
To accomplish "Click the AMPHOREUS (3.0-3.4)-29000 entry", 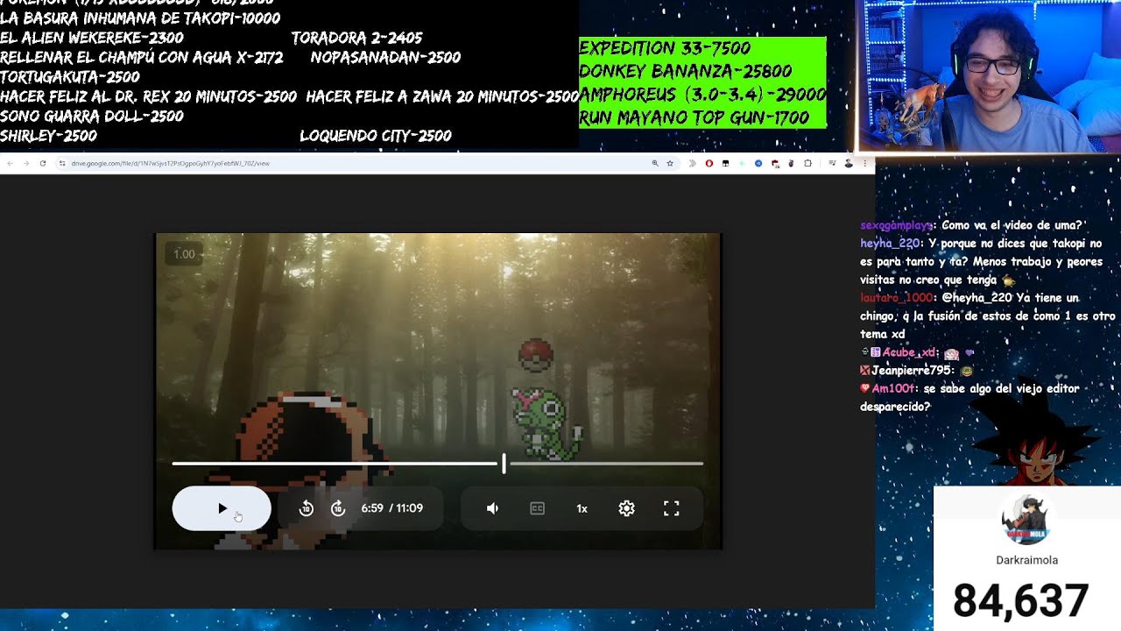I will tap(702, 94).
